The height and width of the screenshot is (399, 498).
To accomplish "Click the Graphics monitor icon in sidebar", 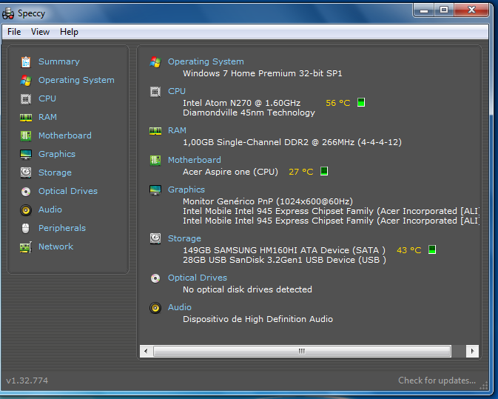I will (x=26, y=155).
